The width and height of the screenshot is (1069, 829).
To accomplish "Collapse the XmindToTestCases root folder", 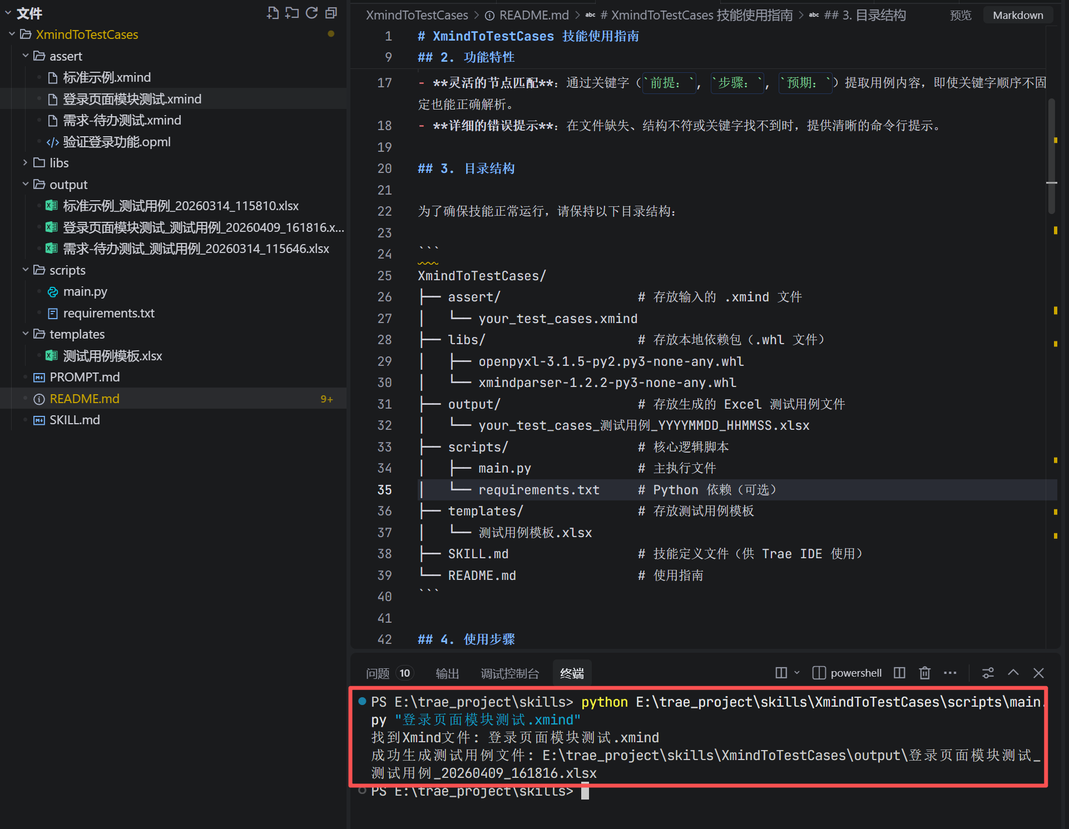I will click(12, 34).
